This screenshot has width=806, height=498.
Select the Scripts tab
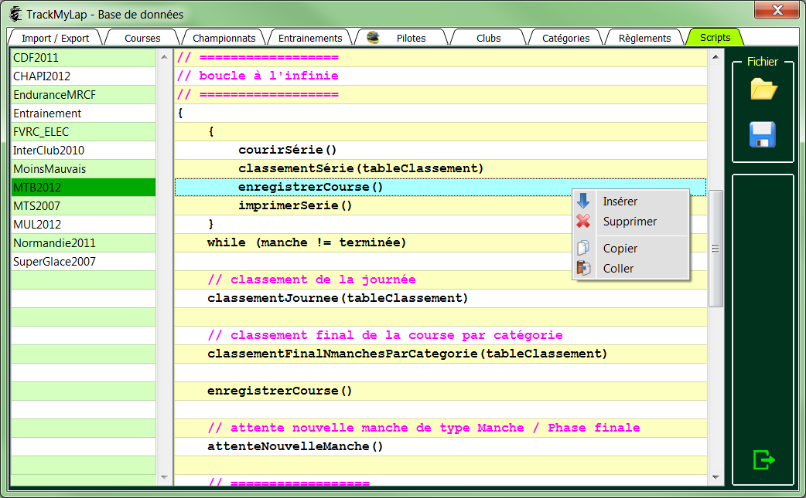point(715,37)
